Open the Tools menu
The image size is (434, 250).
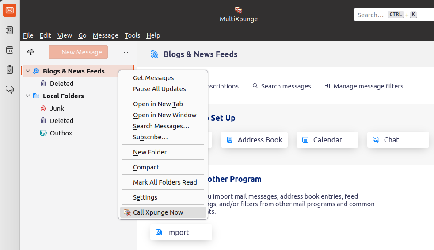pos(132,35)
